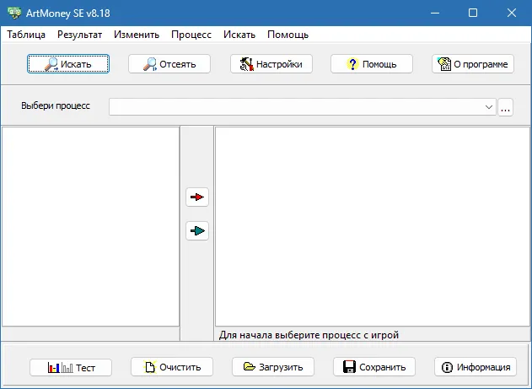Open the Искать menu in menu bar
The height and width of the screenshot is (389, 532).
[x=239, y=35]
